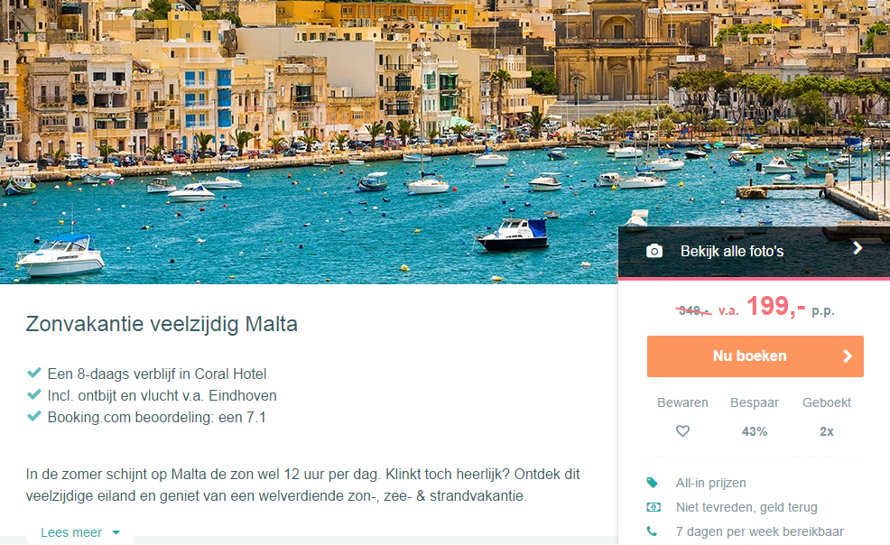This screenshot has width=890, height=545.
Task: Book now with Nu boeken button
Action: [x=755, y=356]
